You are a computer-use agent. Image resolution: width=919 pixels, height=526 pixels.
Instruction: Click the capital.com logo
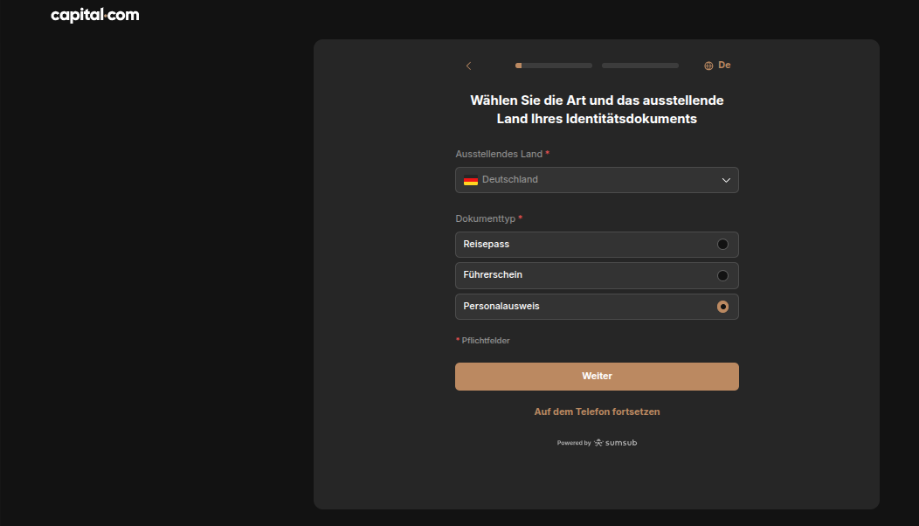94,15
